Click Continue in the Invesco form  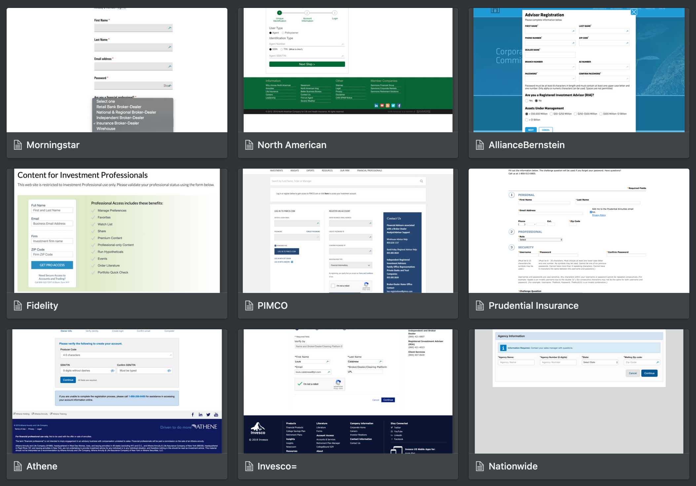point(388,400)
